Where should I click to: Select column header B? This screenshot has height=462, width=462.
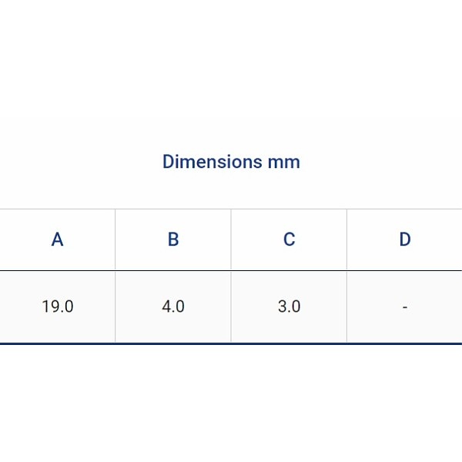[173, 239]
